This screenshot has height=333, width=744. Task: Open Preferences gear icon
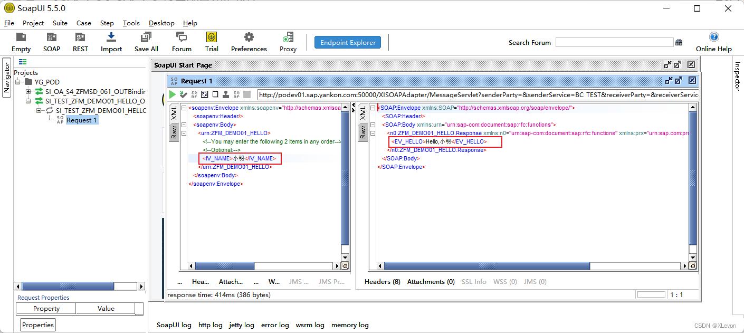click(249, 37)
